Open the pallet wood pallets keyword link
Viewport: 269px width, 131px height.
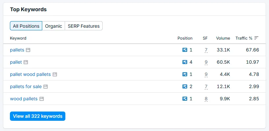(30, 74)
